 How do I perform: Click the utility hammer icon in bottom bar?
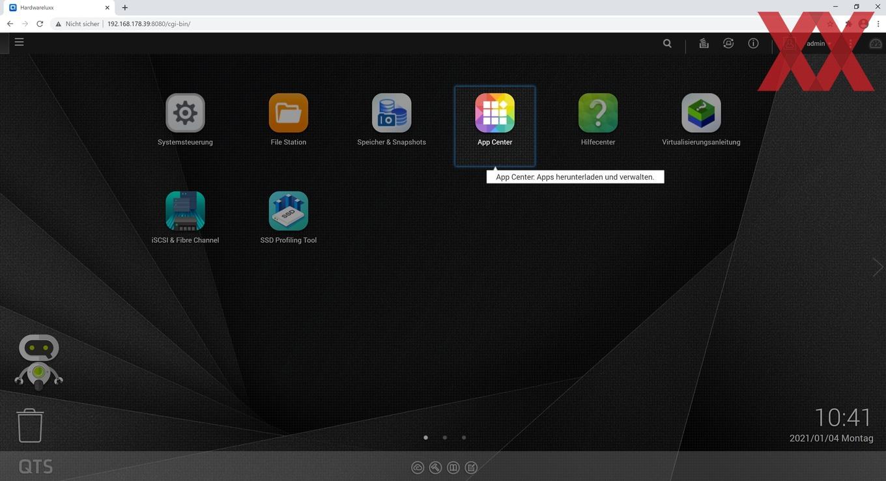435,467
